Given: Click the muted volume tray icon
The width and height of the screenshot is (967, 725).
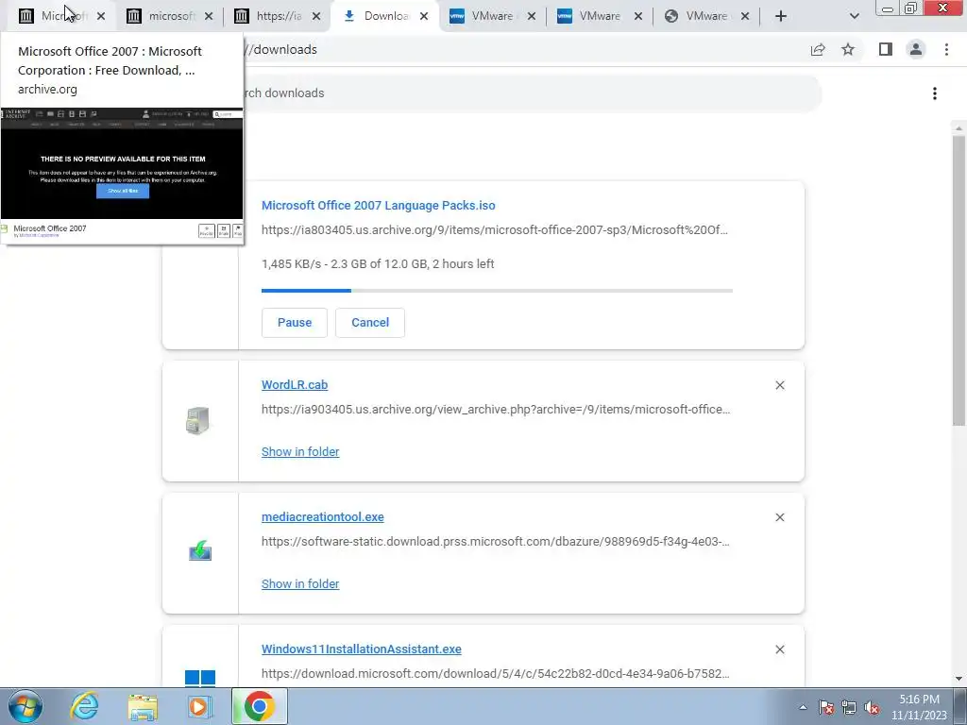Looking at the screenshot, I should click(872, 707).
